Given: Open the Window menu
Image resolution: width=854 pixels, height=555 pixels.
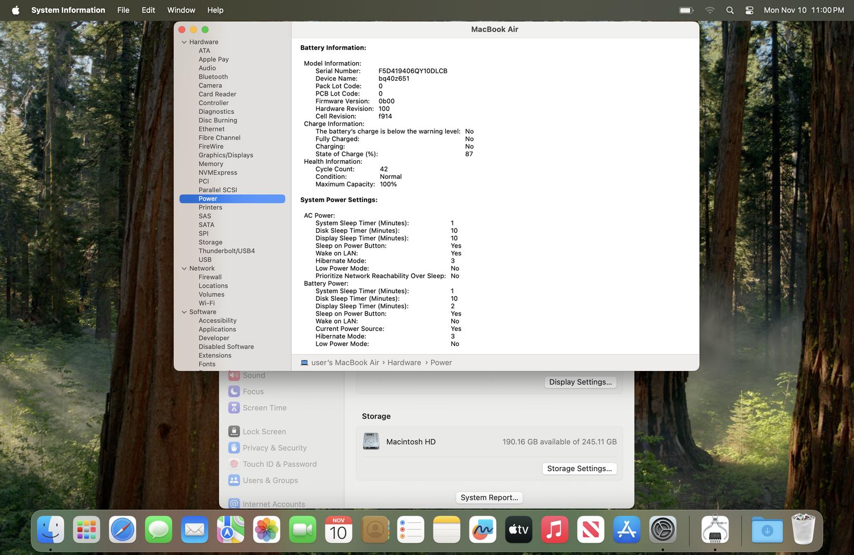Looking at the screenshot, I should [181, 10].
